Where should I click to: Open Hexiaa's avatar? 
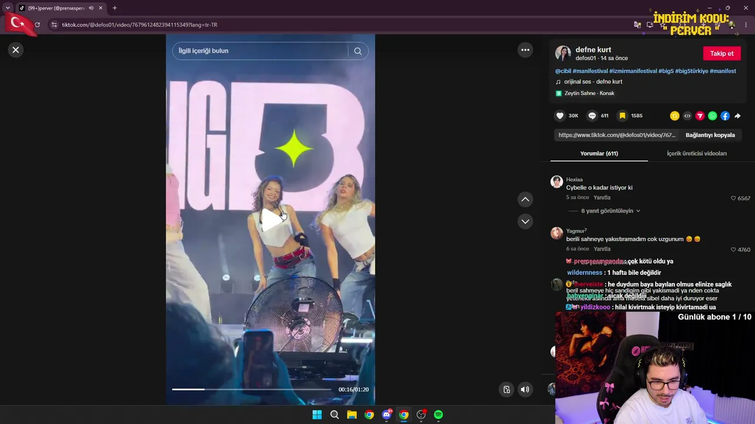556,181
